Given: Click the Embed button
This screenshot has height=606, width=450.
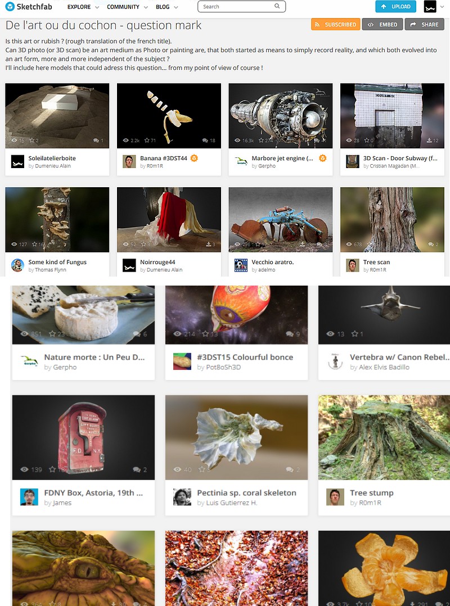Looking at the screenshot, I should click(x=382, y=24).
